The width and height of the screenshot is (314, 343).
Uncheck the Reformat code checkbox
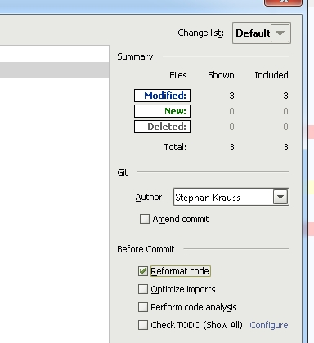click(143, 271)
